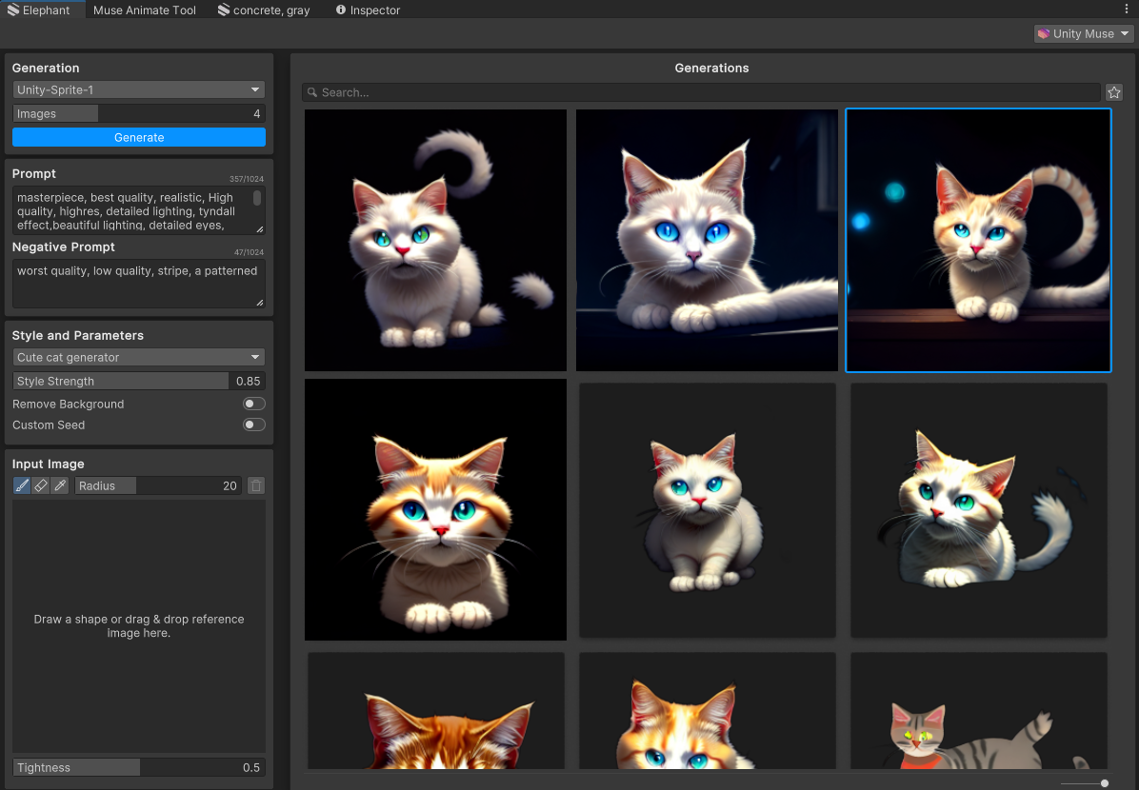The image size is (1139, 790).
Task: Select the large orange cat on black thumbnail
Action: (435, 510)
